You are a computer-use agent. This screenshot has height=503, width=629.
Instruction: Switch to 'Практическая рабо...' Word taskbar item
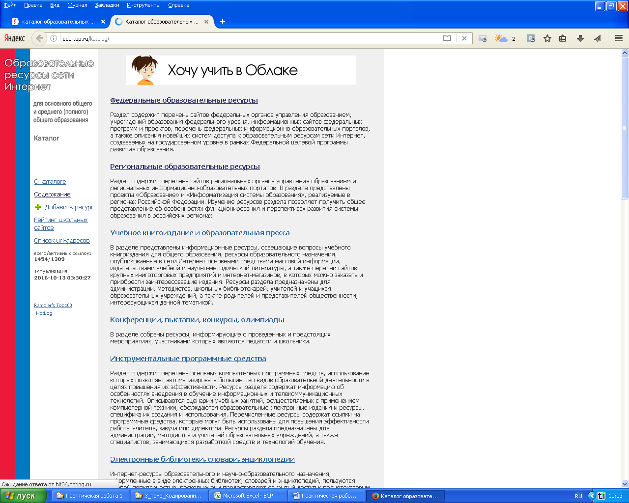click(x=327, y=496)
